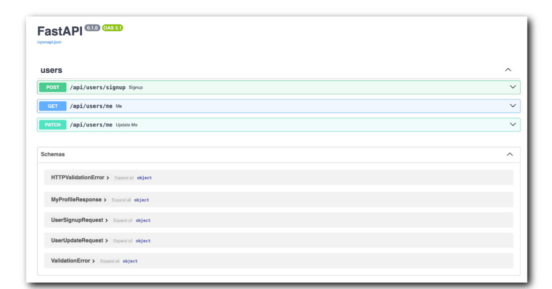
Task: Expand the ValidationError schema arrow
Action: (94, 261)
